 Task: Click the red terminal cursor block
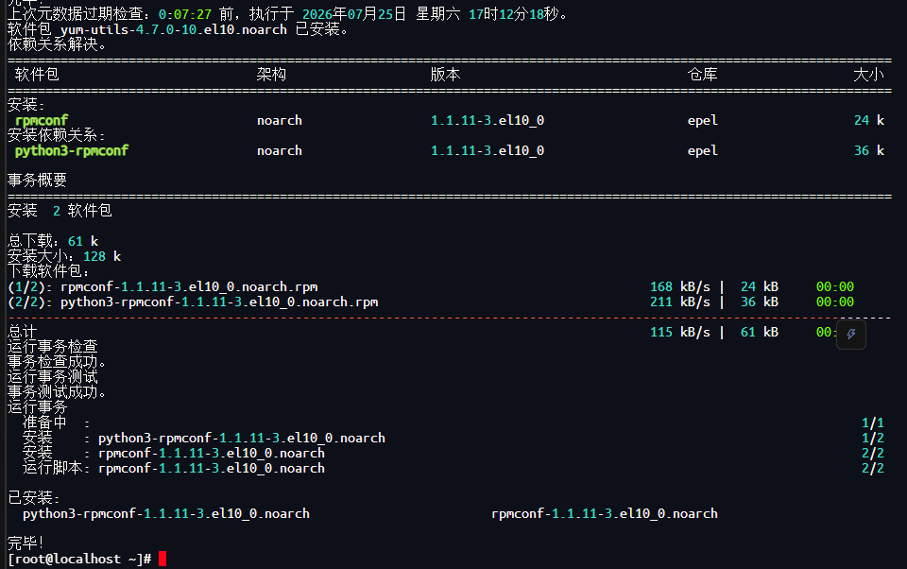(x=163, y=559)
